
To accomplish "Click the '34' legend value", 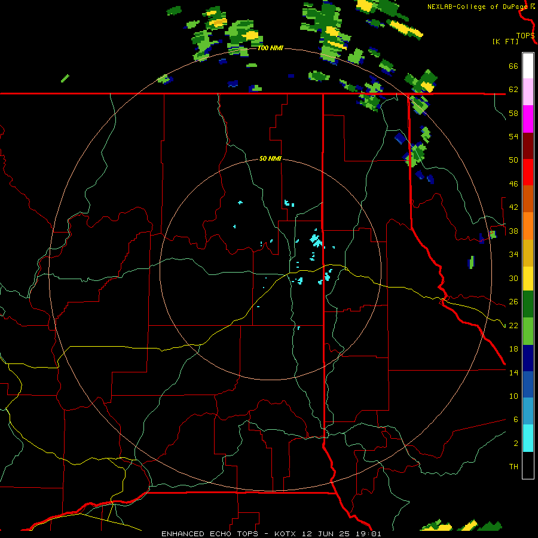I will pyautogui.click(x=513, y=255).
